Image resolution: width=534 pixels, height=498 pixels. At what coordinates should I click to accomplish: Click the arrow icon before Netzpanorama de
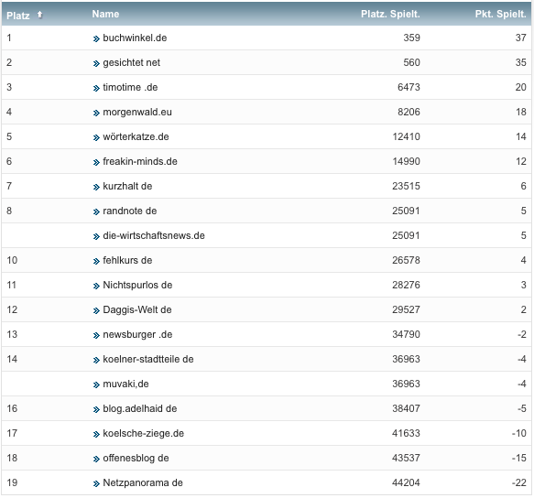click(96, 483)
